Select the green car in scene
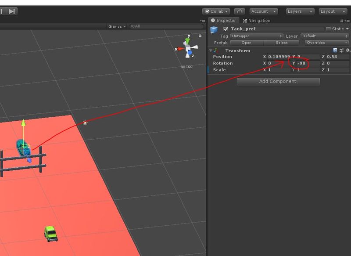Screen dimensions: 351x256 pos(50,234)
